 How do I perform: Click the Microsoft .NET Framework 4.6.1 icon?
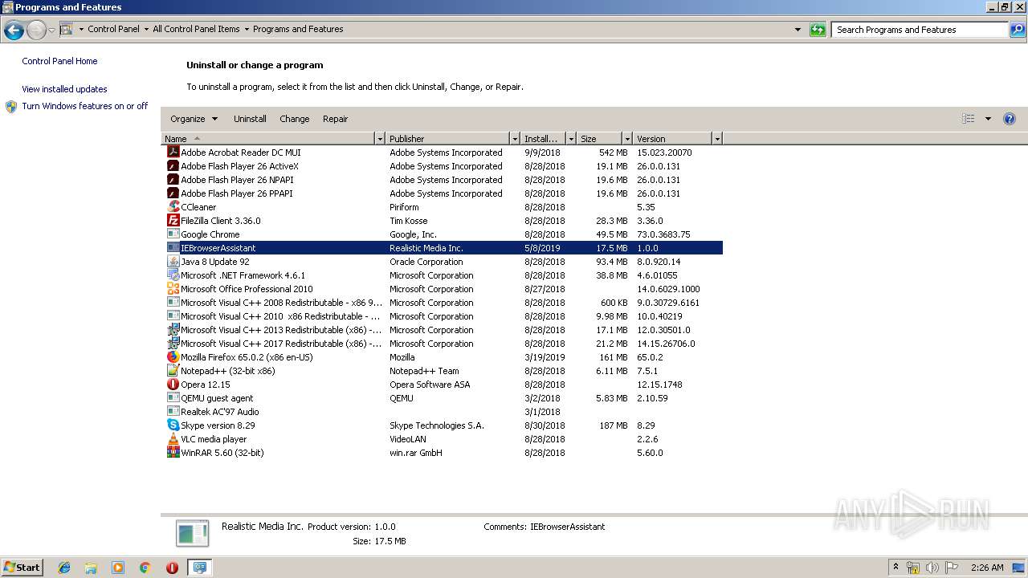click(173, 275)
